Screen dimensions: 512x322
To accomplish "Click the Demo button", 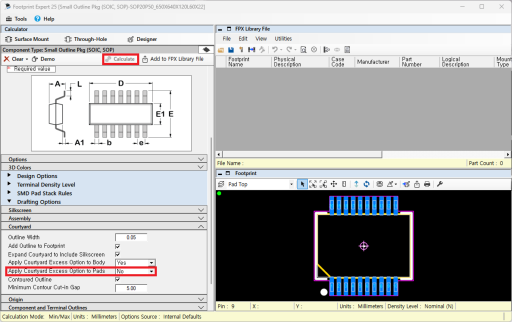I will pyautogui.click(x=43, y=59).
